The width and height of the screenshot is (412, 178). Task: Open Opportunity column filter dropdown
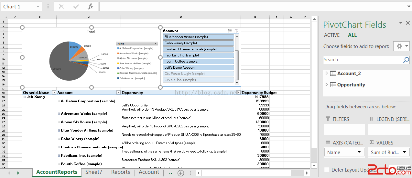pos(238,93)
